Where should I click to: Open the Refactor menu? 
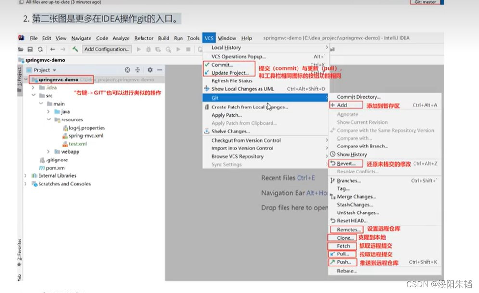pyautogui.click(x=143, y=38)
